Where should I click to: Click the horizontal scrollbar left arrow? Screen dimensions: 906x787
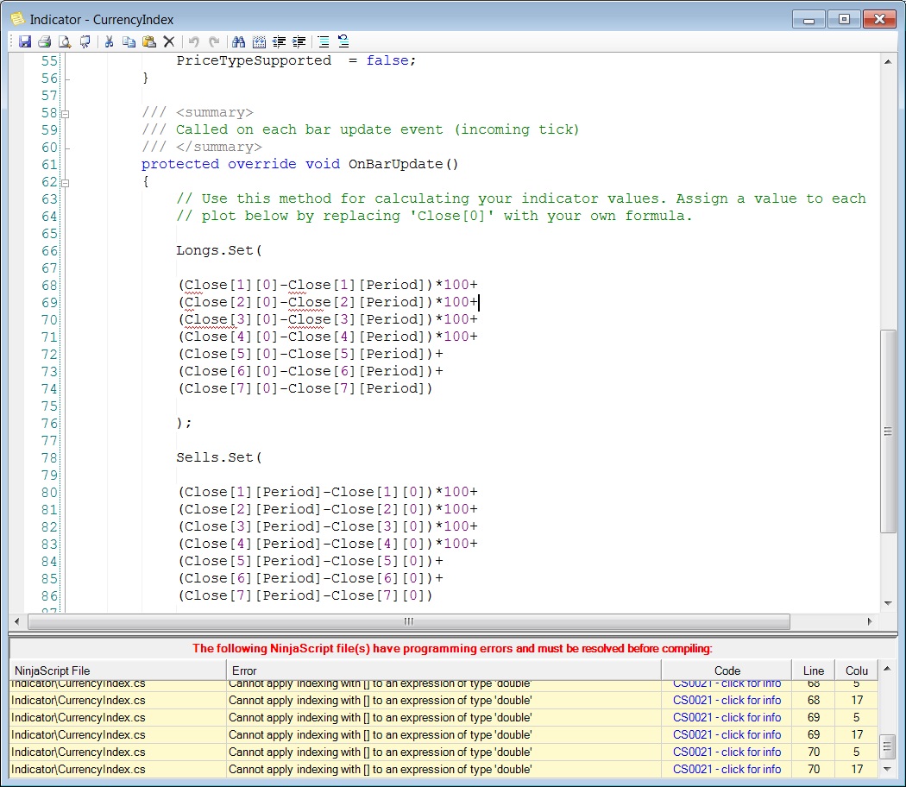pos(16,621)
